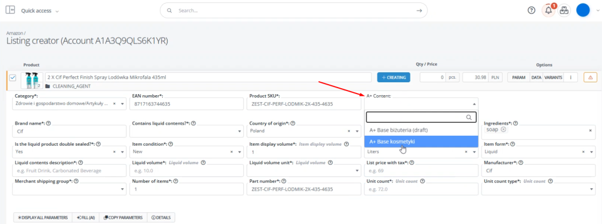
Task: Open notifications bell icon
Action: (549, 11)
